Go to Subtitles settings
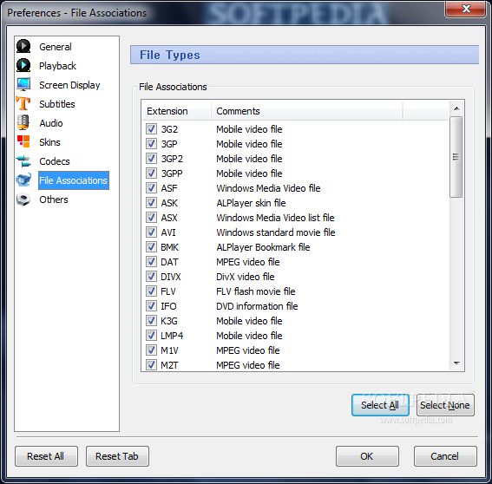Viewport: 492px width, 484px height. pyautogui.click(x=56, y=104)
